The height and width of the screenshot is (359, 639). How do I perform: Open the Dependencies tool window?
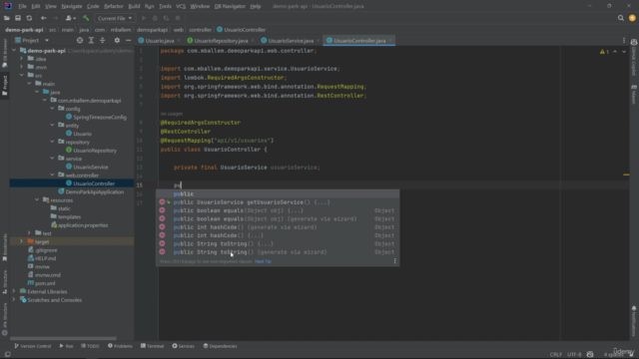pyautogui.click(x=220, y=346)
